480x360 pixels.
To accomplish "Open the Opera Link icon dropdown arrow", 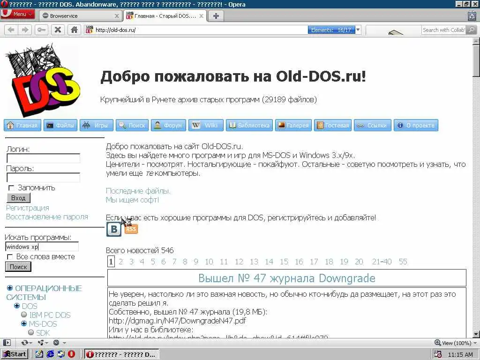I will (x=31, y=343).
